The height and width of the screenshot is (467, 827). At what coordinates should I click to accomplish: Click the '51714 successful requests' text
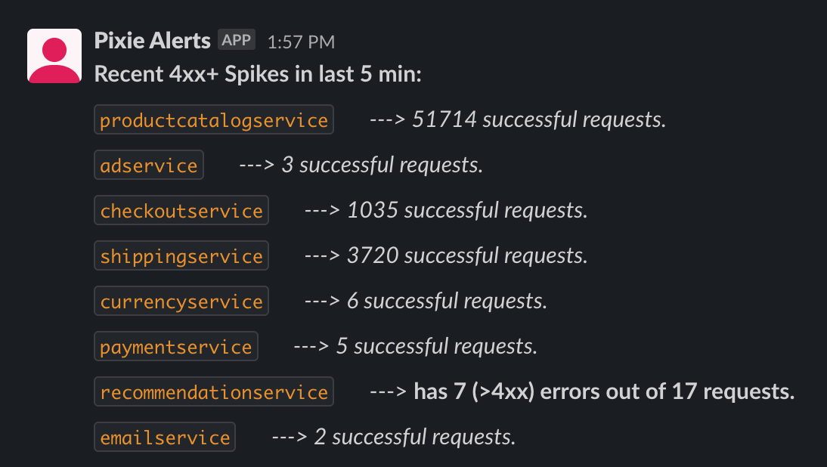click(539, 120)
